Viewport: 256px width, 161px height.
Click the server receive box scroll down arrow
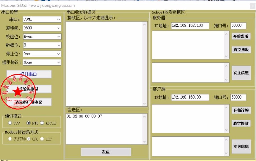(226, 56)
